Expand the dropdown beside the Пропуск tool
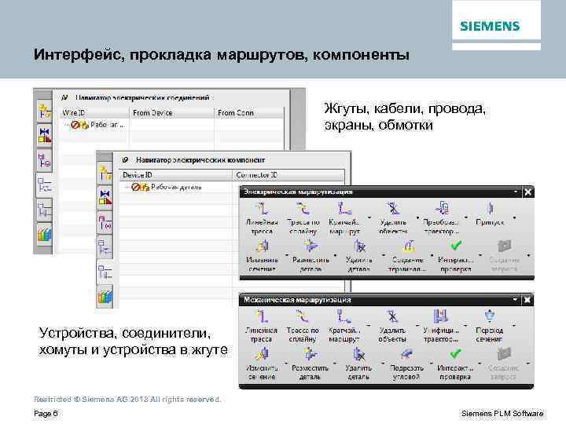 (514, 217)
